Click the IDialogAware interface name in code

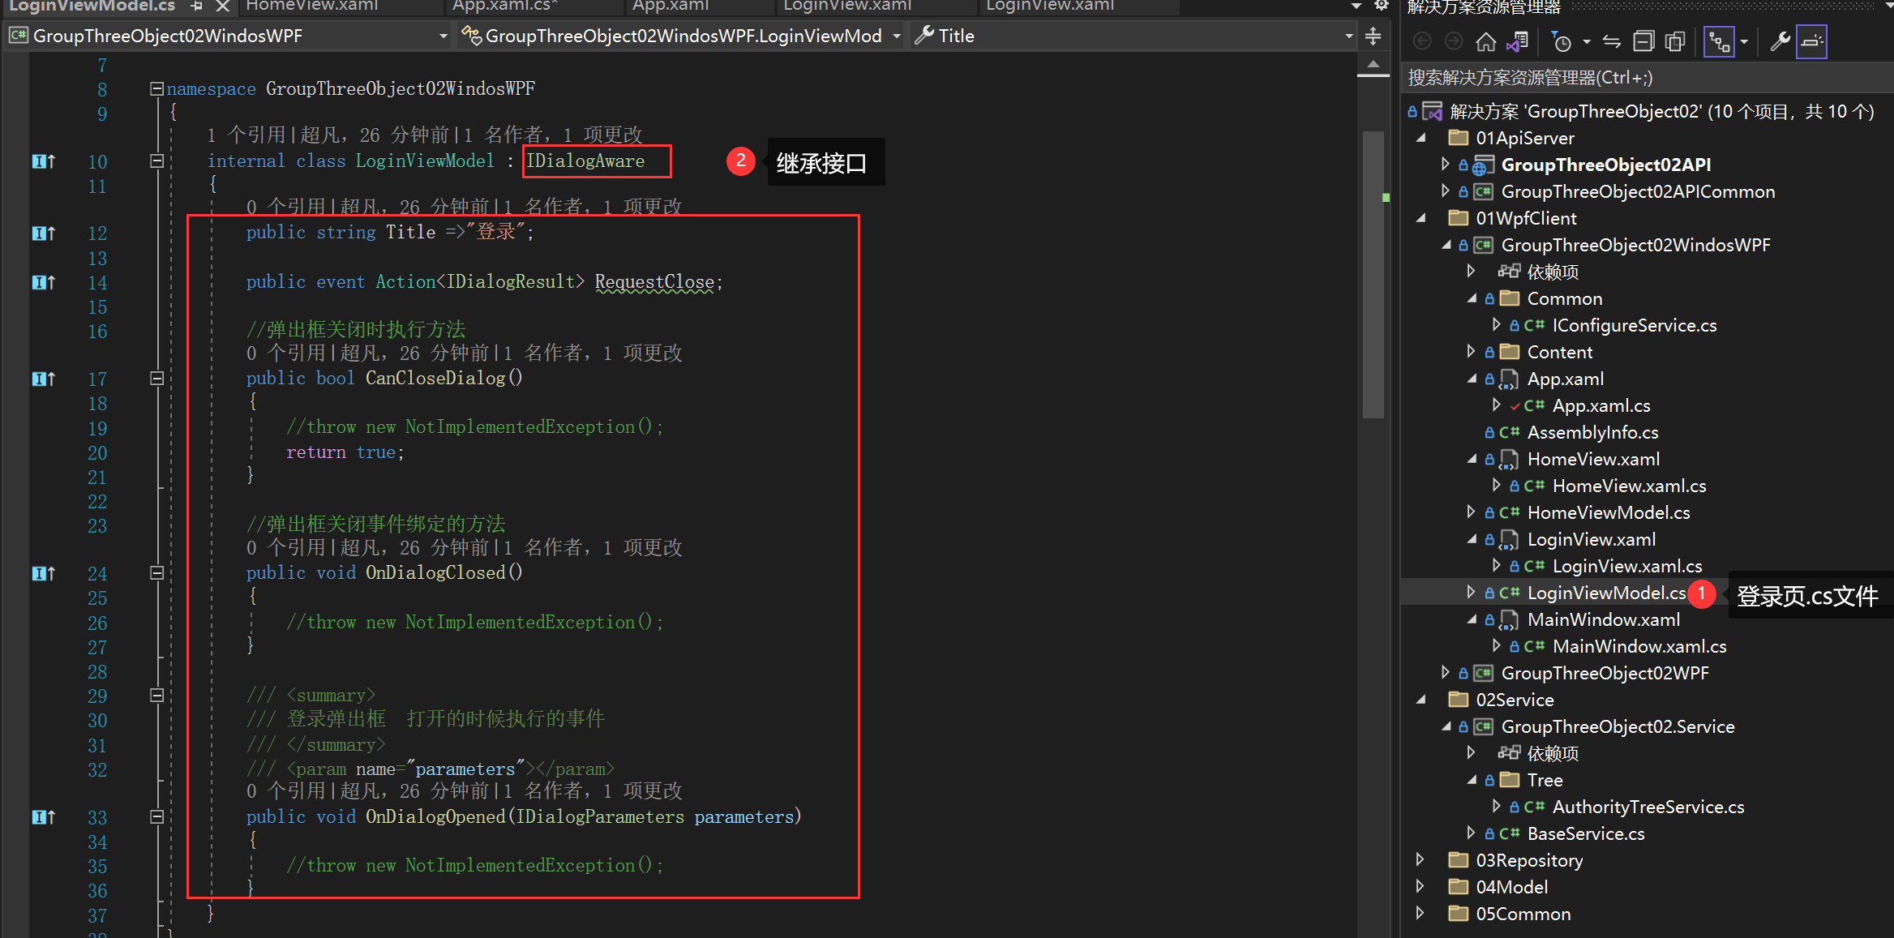[585, 161]
